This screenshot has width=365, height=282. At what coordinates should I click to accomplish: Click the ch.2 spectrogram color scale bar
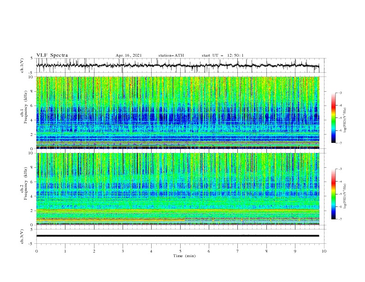coord(333,194)
